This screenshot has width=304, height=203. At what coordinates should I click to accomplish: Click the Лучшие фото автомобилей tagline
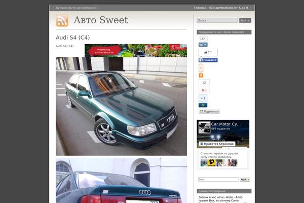coord(78,8)
